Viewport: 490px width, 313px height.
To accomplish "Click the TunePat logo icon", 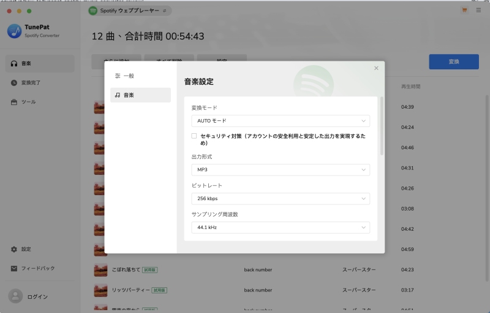I will click(x=14, y=31).
